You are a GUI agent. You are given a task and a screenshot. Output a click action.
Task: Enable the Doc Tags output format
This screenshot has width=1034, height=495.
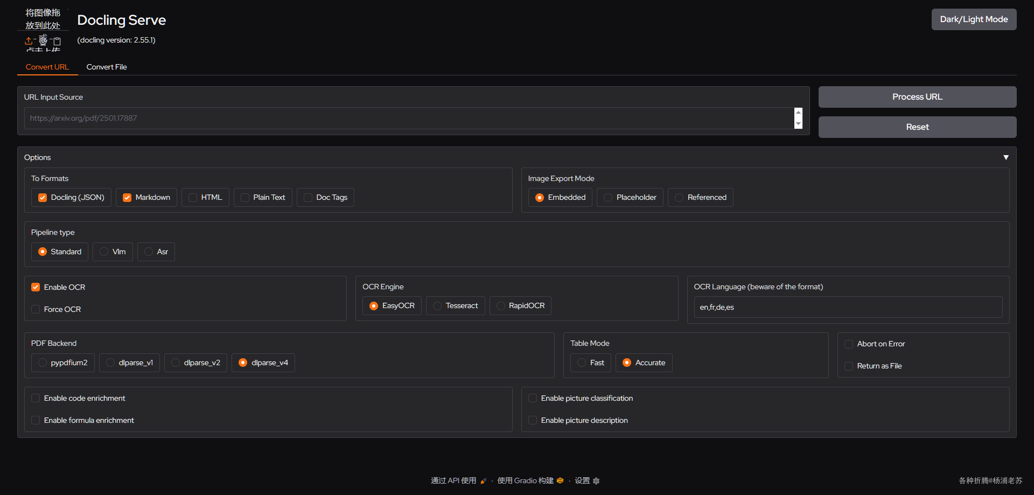308,198
